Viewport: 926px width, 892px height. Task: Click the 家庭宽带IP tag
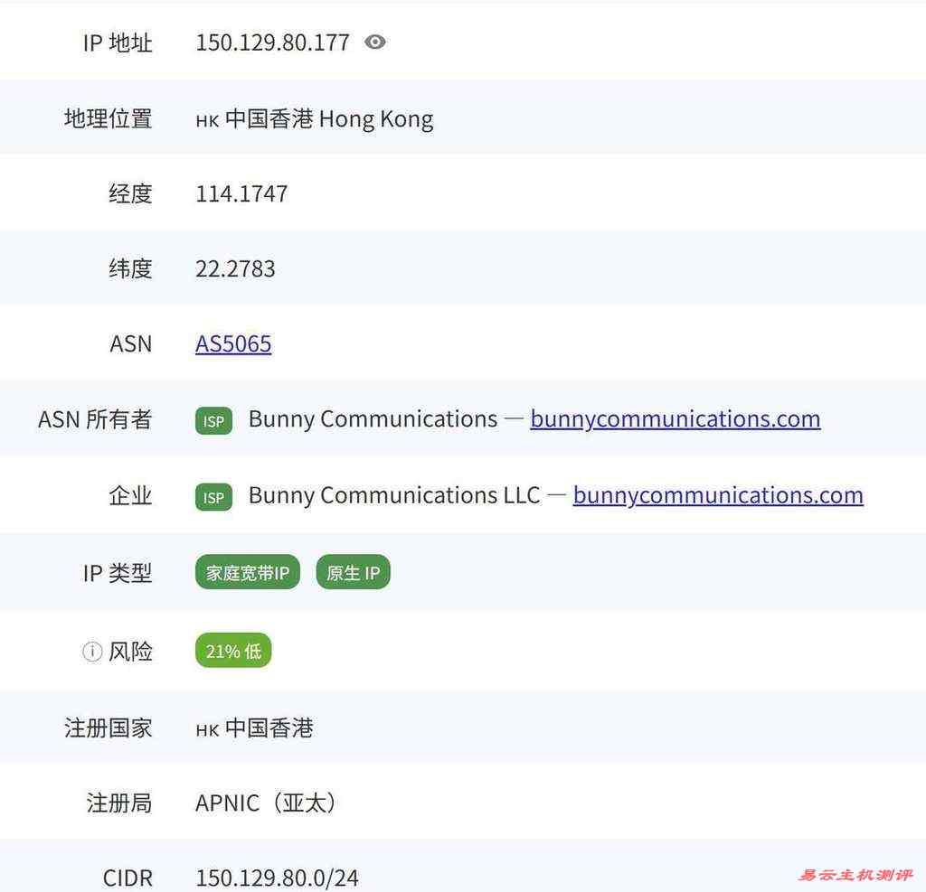tap(248, 572)
